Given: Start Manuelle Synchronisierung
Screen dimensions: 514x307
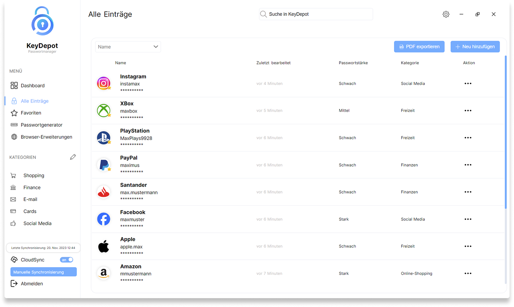Looking at the screenshot, I should [44, 272].
